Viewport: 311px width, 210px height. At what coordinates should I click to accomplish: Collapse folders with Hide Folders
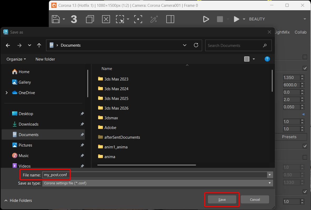18,201
